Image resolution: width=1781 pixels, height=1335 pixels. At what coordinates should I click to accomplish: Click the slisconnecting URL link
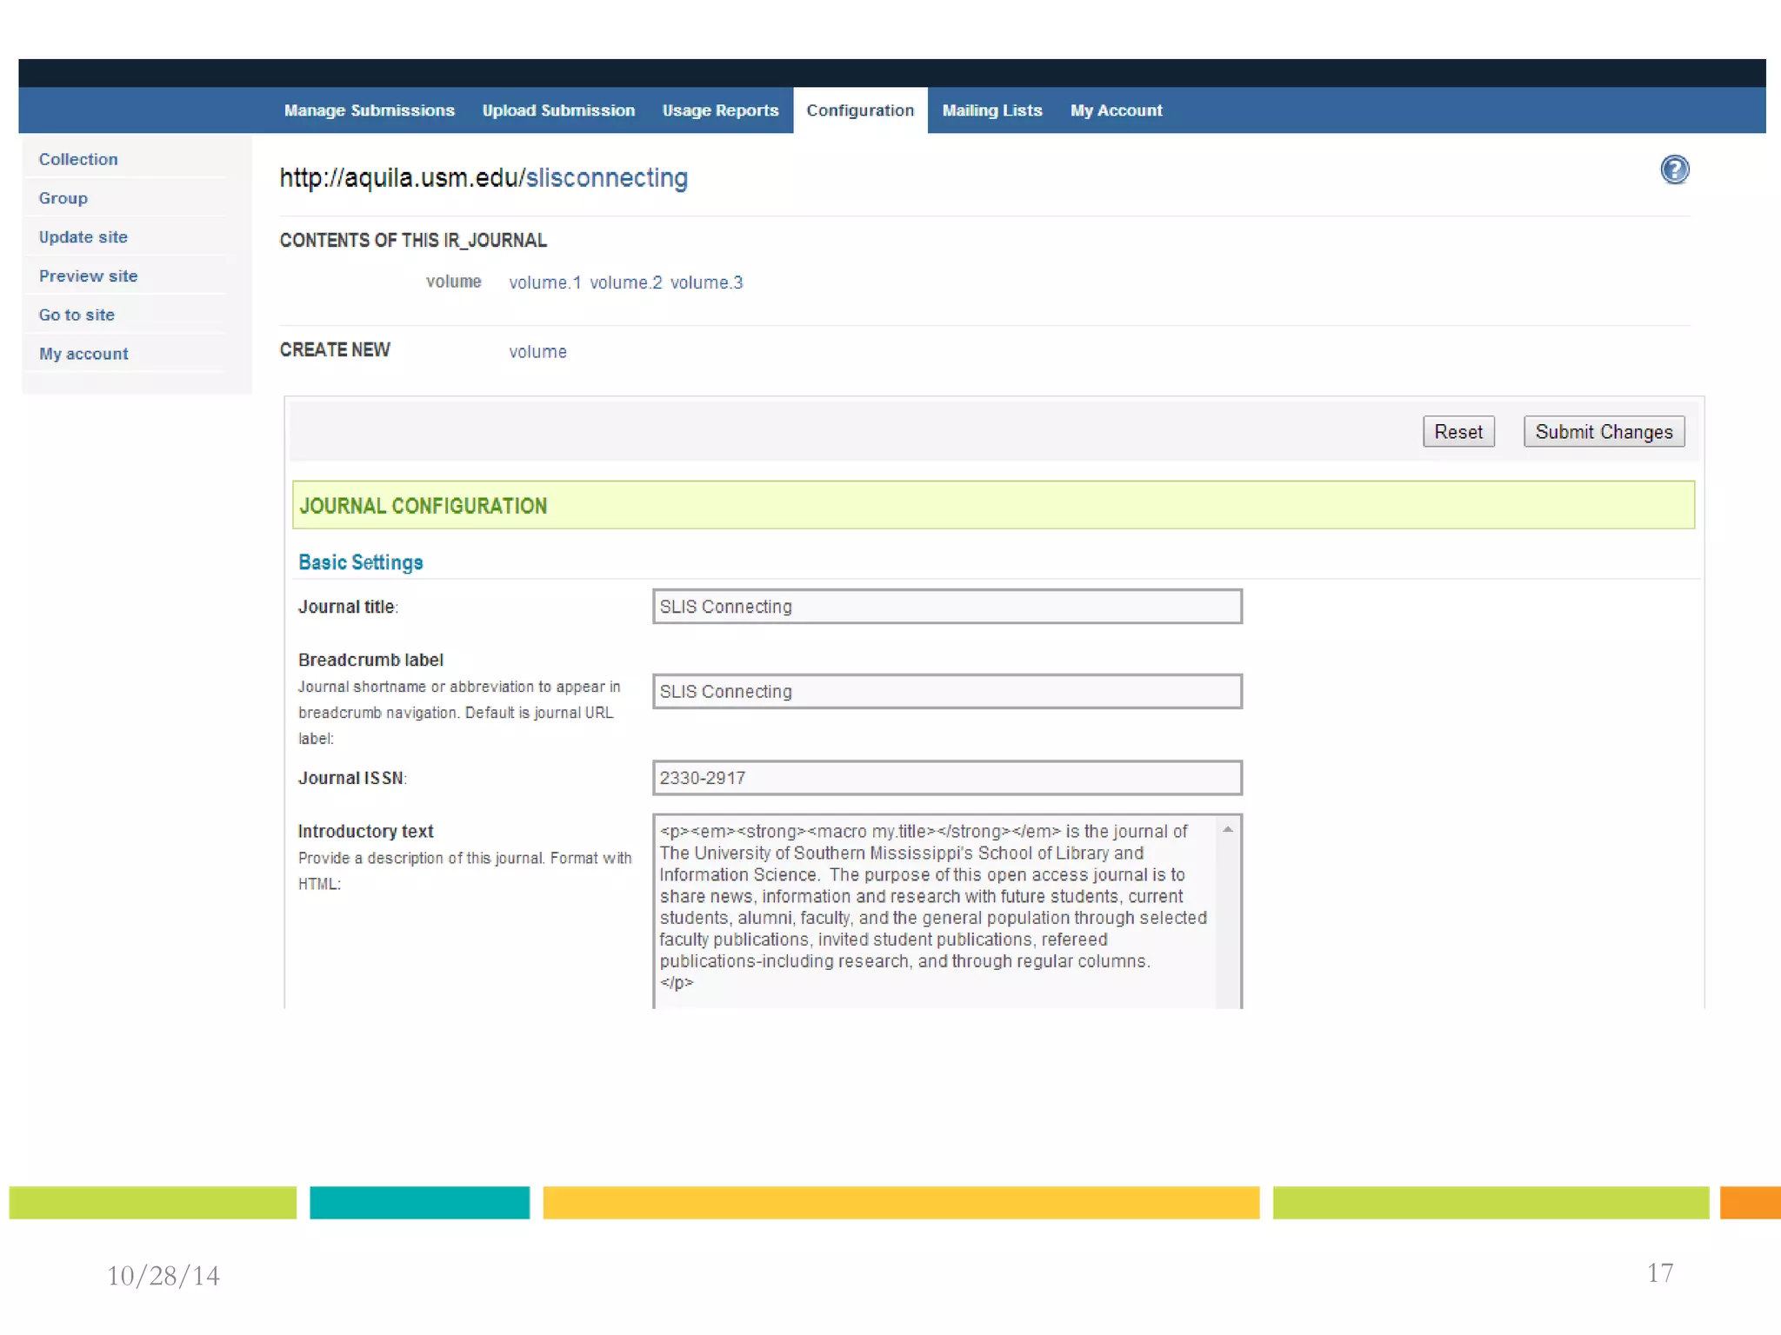pyautogui.click(x=606, y=178)
